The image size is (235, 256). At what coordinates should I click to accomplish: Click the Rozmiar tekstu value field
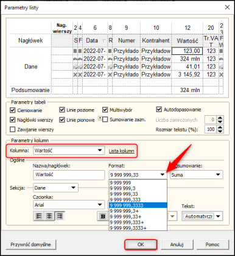210,129
